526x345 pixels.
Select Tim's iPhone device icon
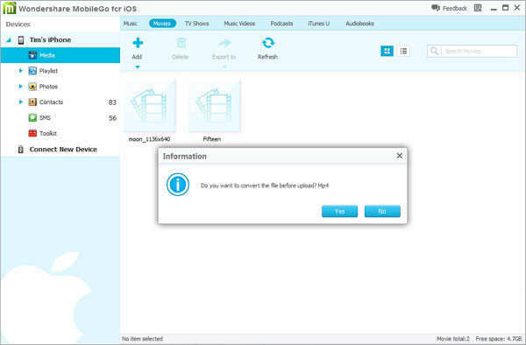[21, 40]
